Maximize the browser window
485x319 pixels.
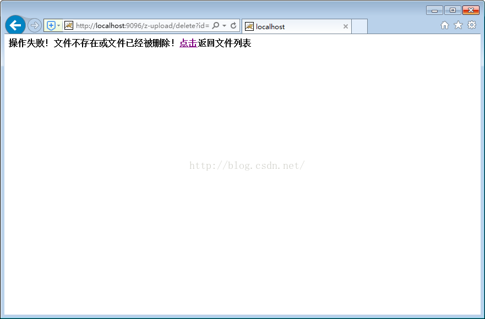[x=453, y=10]
